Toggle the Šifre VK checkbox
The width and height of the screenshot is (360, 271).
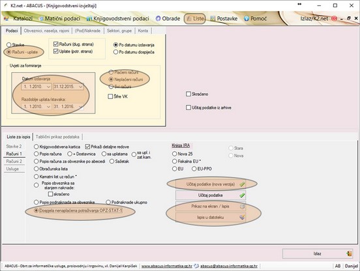pos(110,96)
